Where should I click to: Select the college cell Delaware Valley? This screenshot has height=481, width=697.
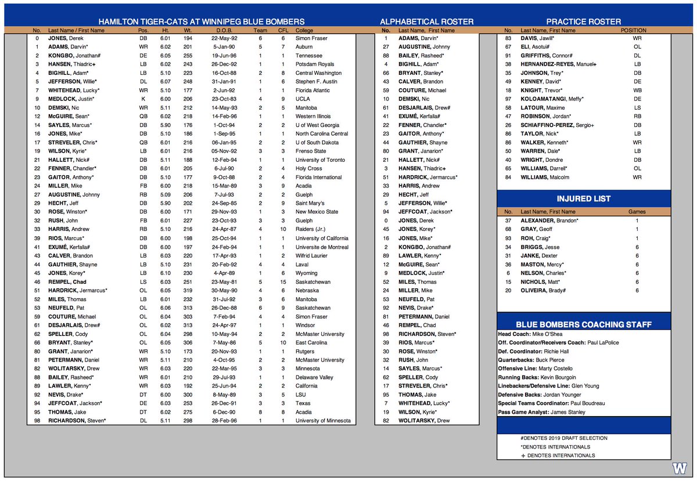pyautogui.click(x=315, y=377)
